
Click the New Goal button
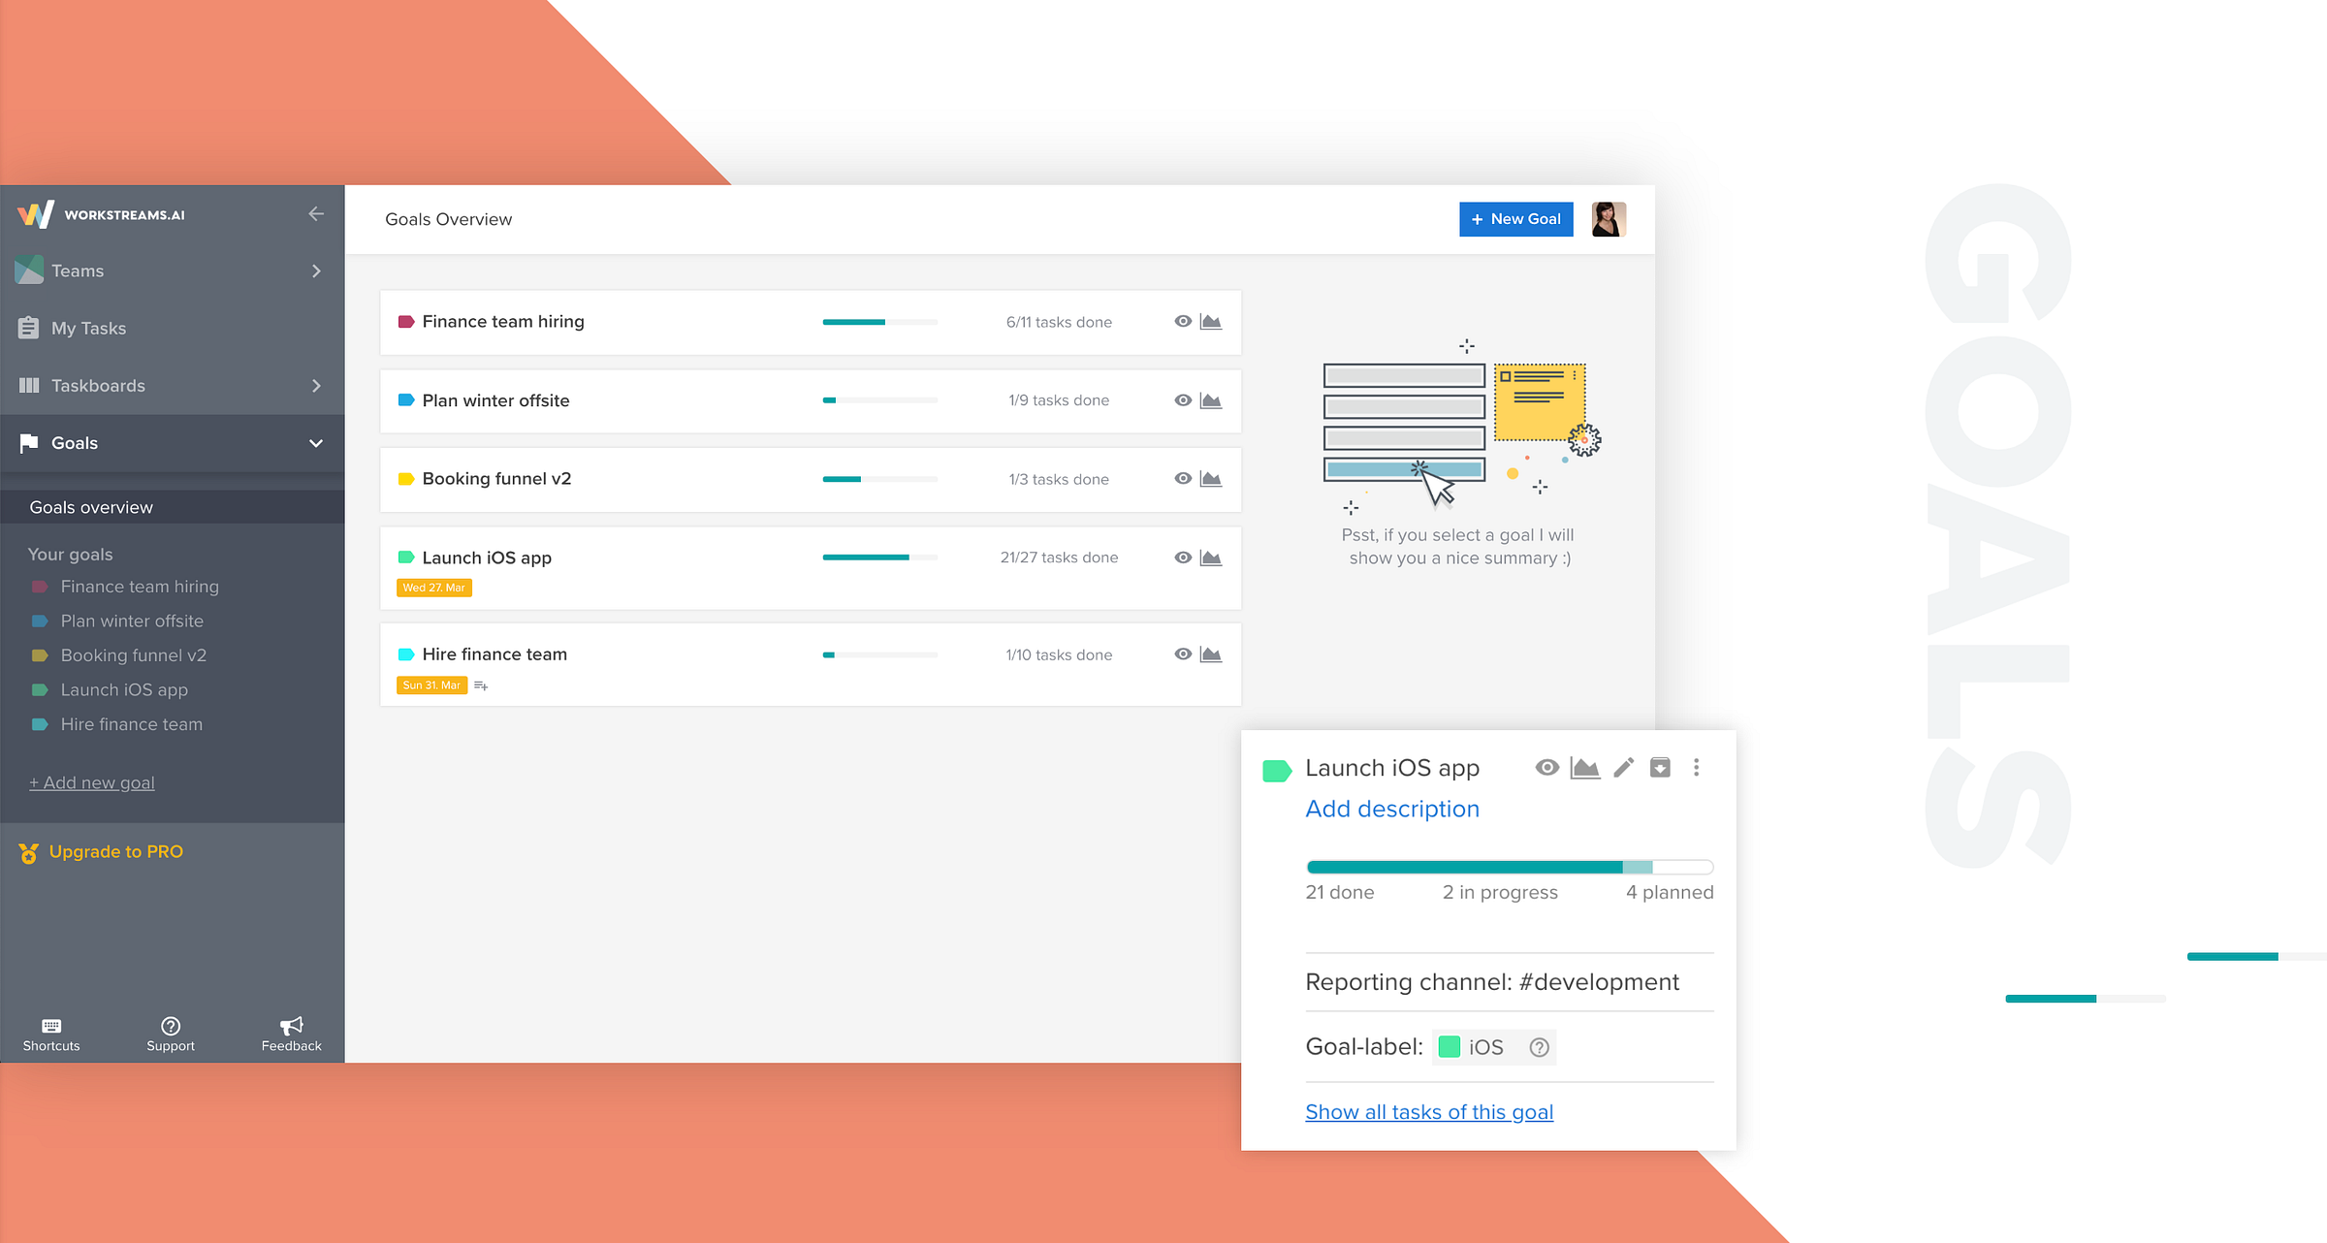1515,219
